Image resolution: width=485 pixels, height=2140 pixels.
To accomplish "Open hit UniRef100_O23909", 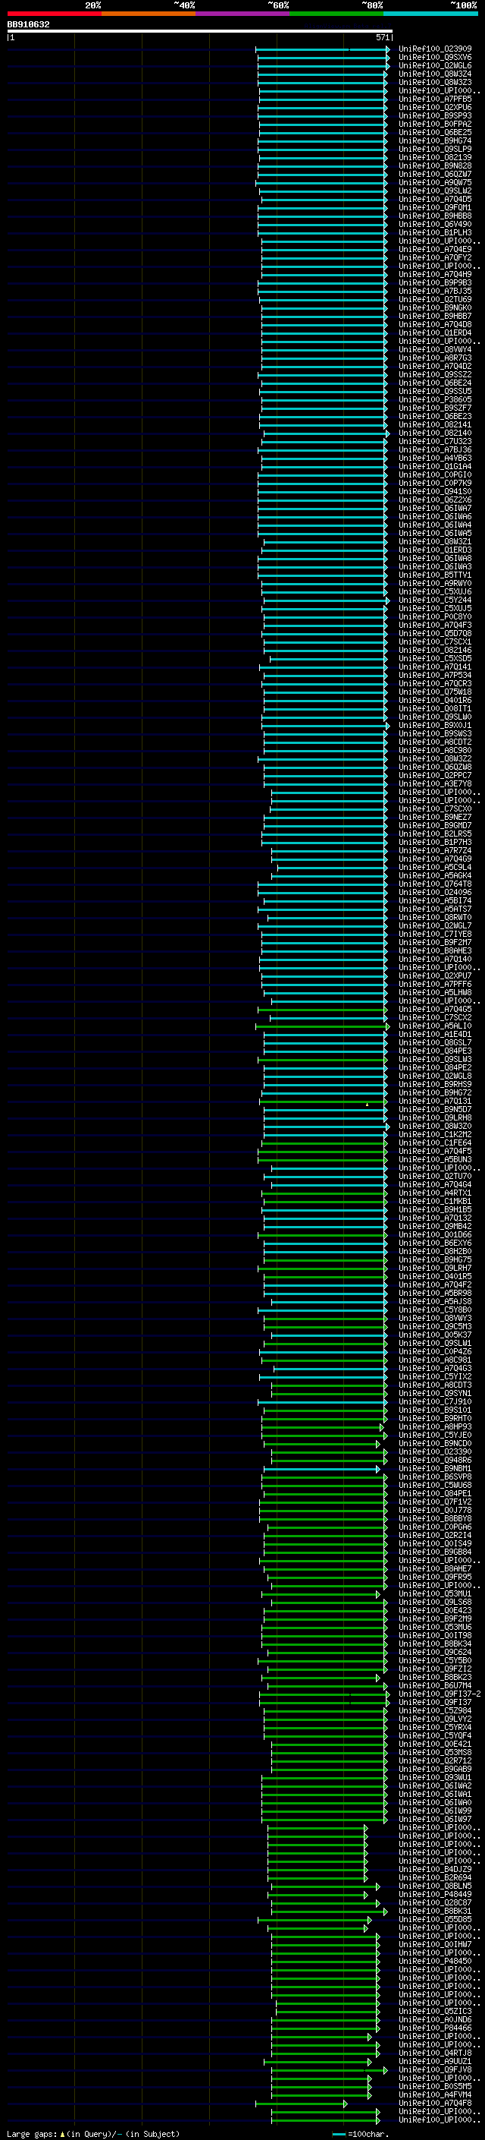I will coord(435,49).
